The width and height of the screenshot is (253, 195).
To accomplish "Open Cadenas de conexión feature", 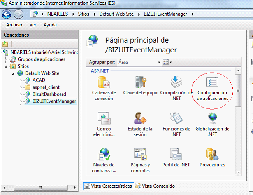I will point(104,89).
